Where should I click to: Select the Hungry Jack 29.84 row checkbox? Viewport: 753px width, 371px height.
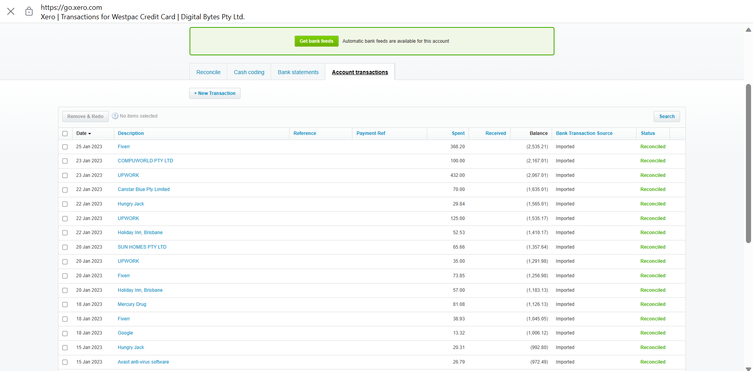(x=65, y=204)
